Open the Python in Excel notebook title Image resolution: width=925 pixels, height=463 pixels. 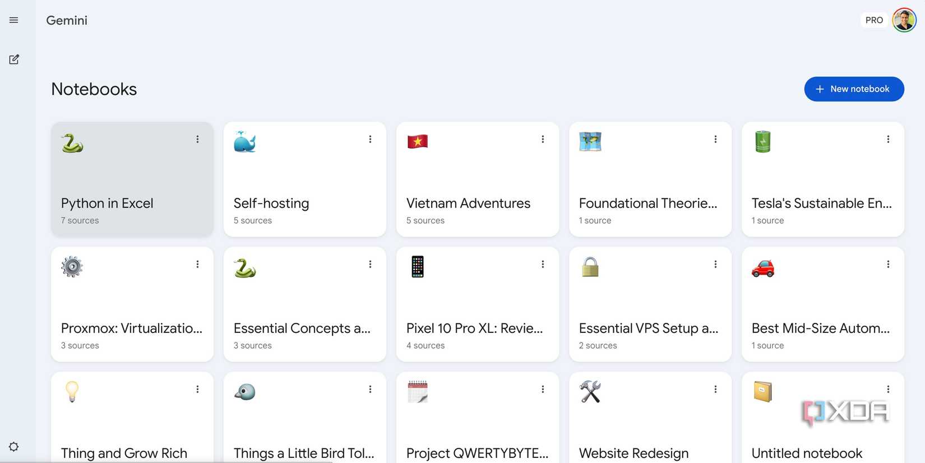(x=107, y=203)
